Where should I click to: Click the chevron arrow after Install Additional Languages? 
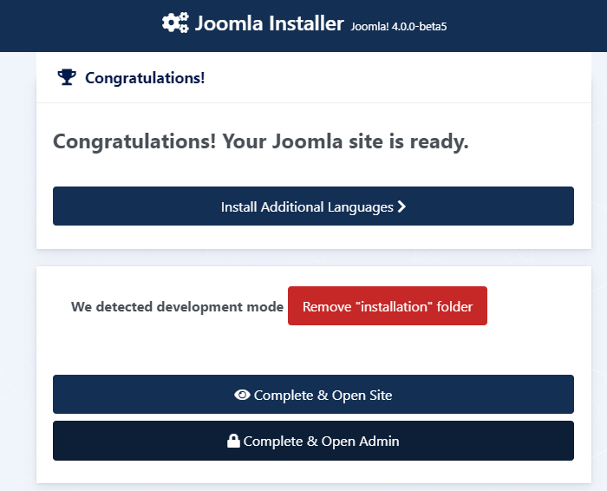(x=401, y=206)
